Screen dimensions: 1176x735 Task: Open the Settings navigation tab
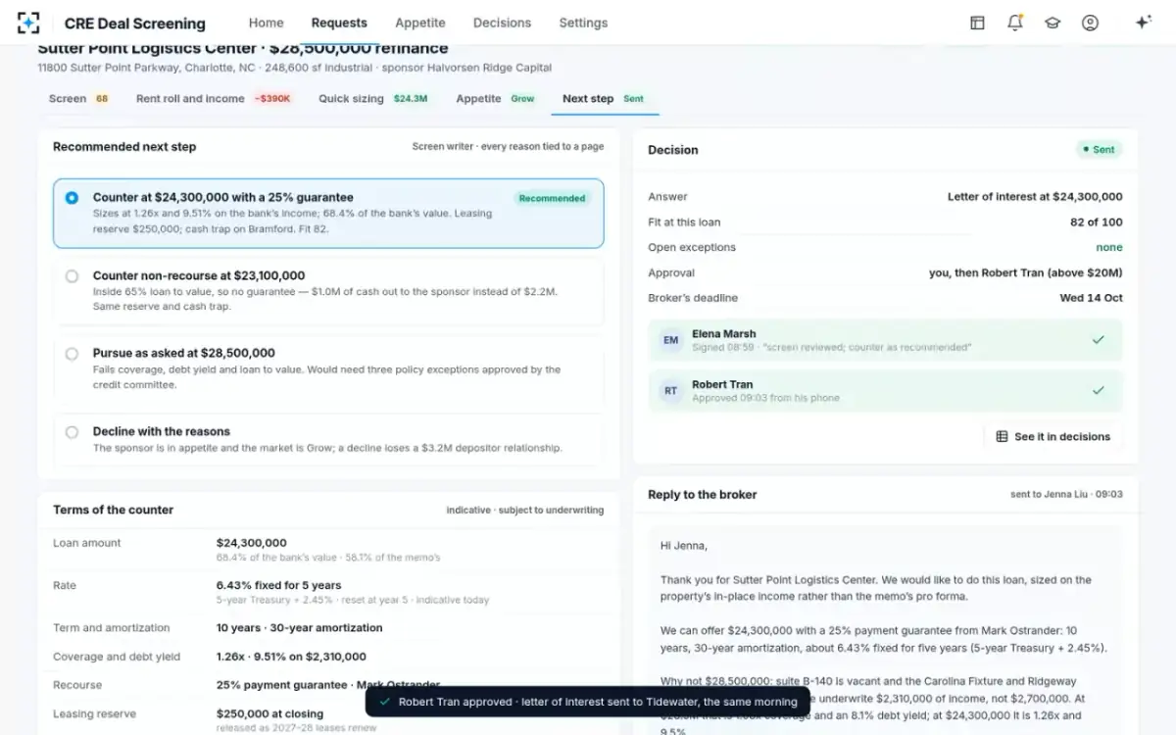(583, 23)
